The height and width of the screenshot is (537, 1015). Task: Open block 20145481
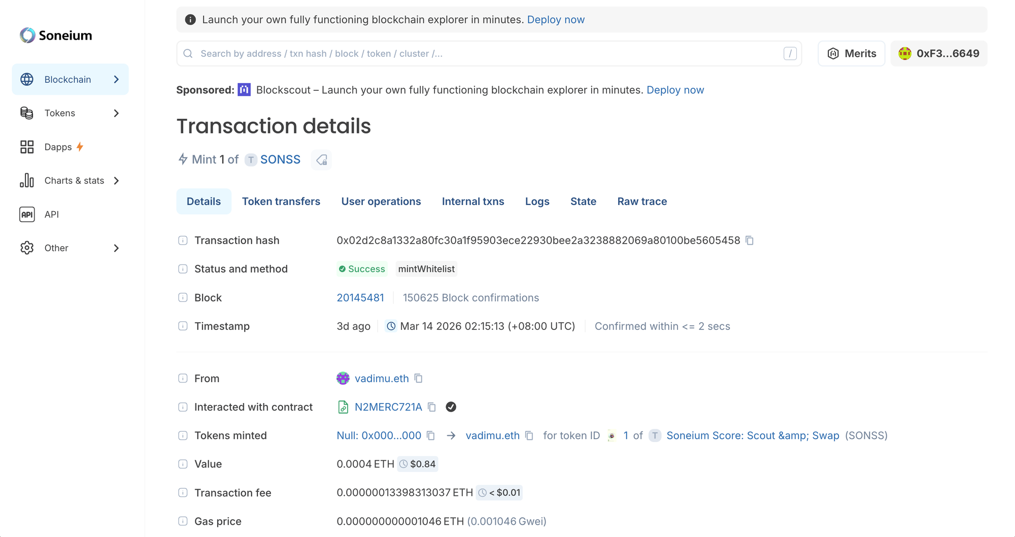pos(360,297)
